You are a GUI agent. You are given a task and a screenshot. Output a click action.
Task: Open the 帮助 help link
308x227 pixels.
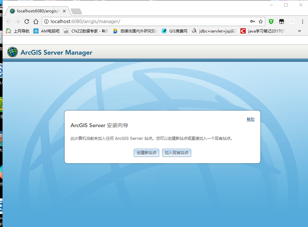pyautogui.click(x=251, y=119)
